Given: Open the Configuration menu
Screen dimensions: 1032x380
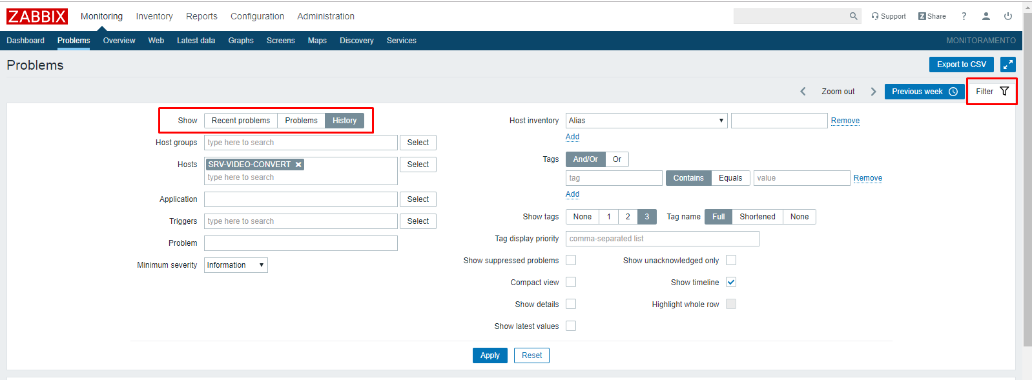Looking at the screenshot, I should (x=257, y=16).
